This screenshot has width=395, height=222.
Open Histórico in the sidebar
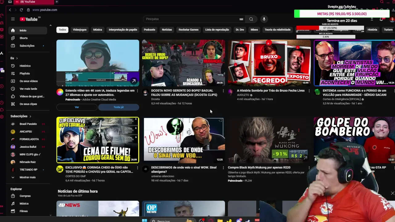pyautogui.click(x=28, y=66)
